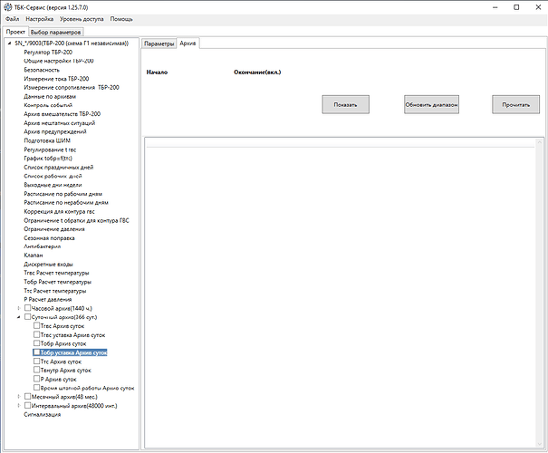This screenshot has height=453, width=548.
Task: Check the Часовой архив(1440 ч.) checkbox
Action: 28,309
